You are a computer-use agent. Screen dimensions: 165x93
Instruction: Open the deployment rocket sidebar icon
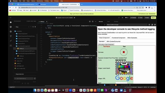pyautogui.click(x=11, y=41)
